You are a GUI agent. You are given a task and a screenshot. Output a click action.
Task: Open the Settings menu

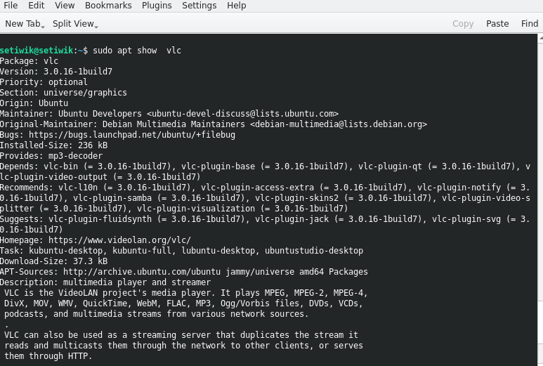pos(199,6)
